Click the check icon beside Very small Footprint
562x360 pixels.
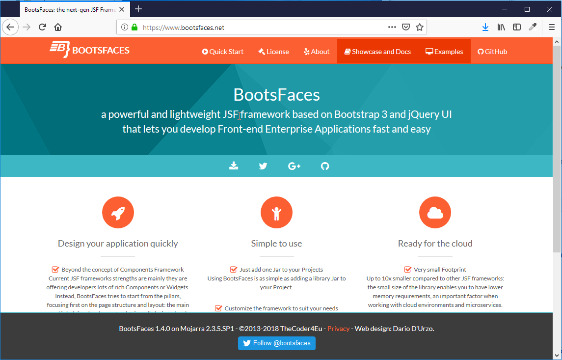tap(407, 269)
